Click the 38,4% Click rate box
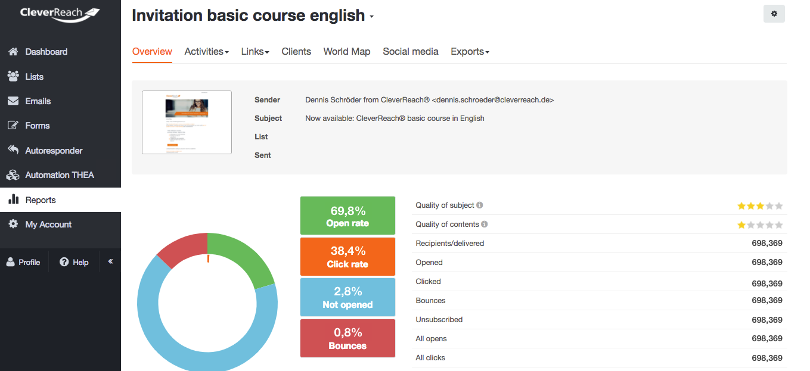The height and width of the screenshot is (371, 810). click(347, 257)
